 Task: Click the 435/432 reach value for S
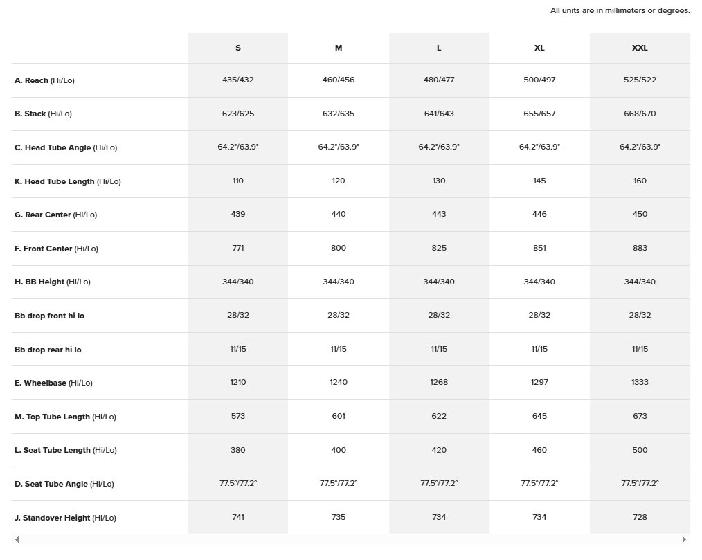(x=238, y=80)
